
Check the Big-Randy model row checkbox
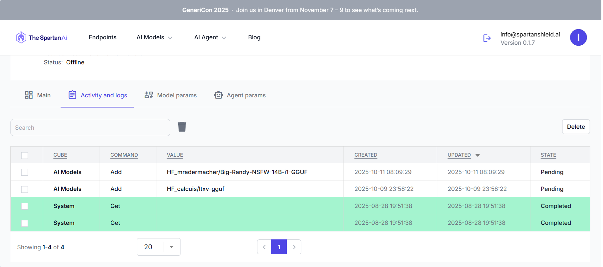point(24,172)
